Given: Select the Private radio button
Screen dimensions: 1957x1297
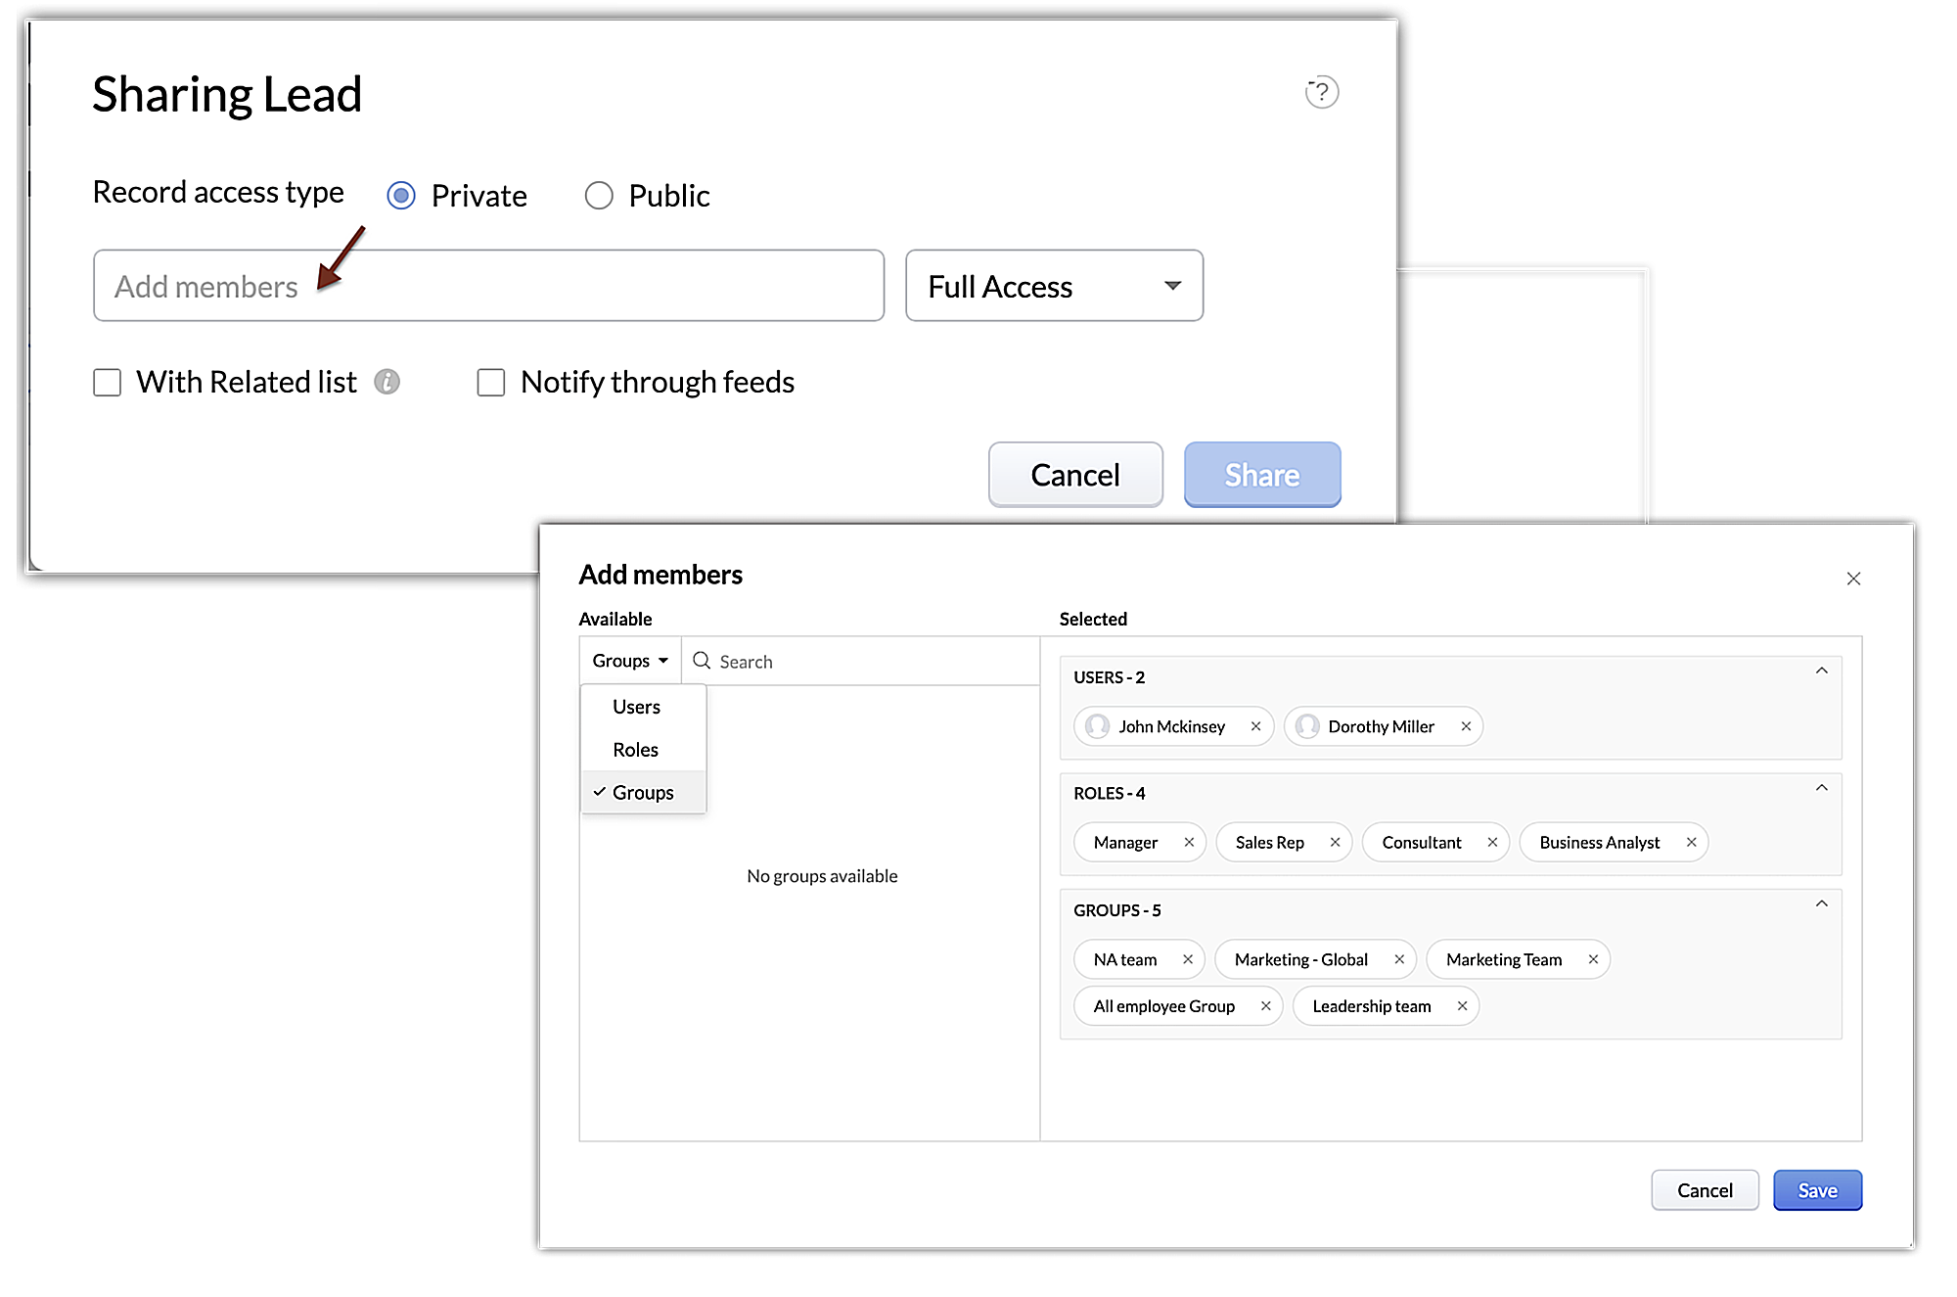Looking at the screenshot, I should [400, 194].
